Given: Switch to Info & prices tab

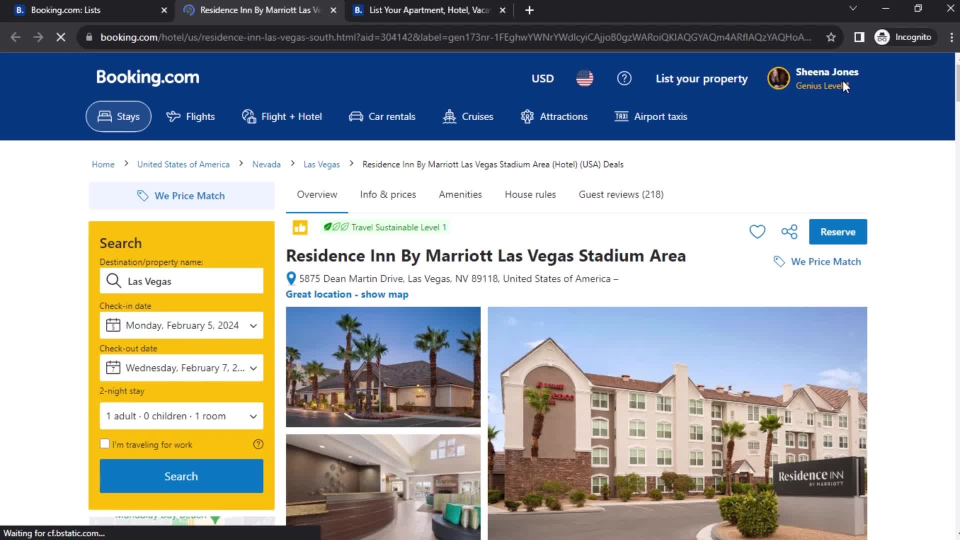Looking at the screenshot, I should [x=388, y=194].
